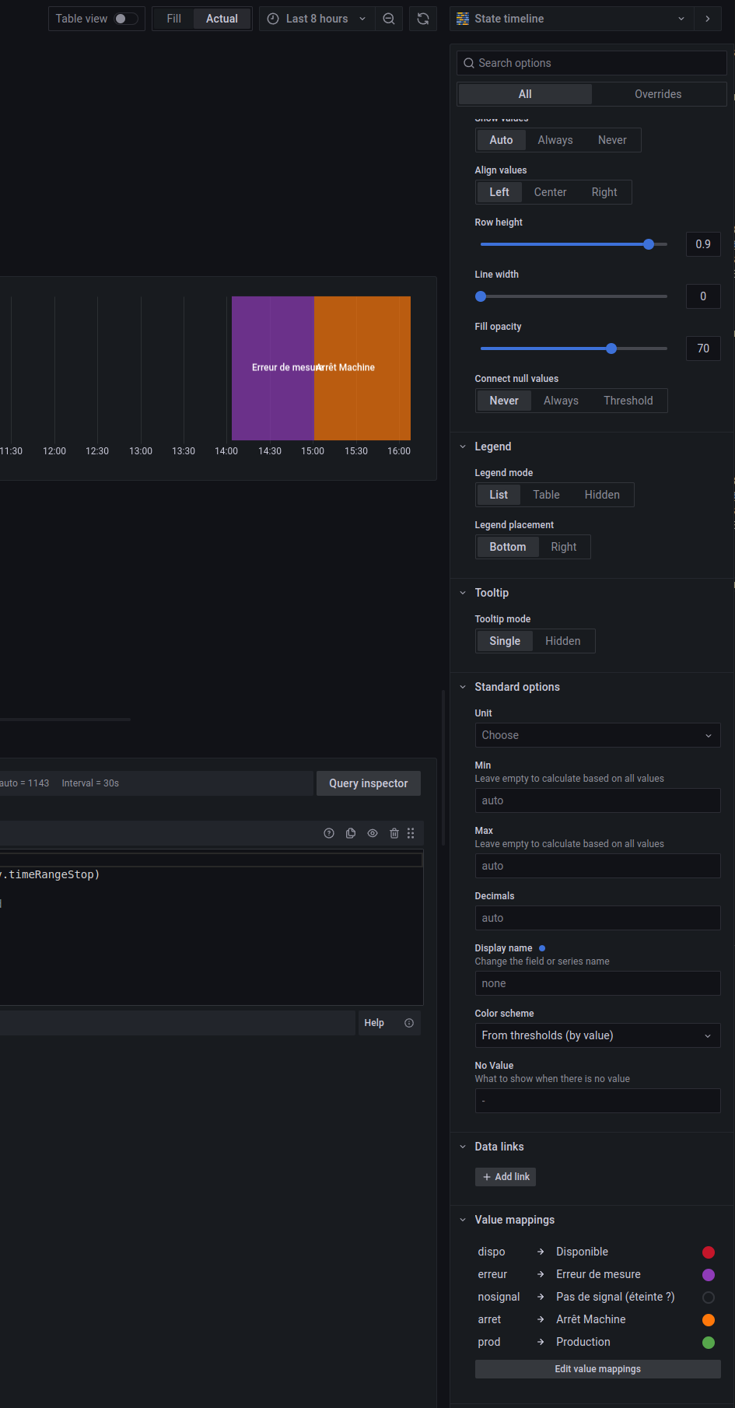The image size is (735, 1408).
Task: Switch to the Overrides tab
Action: [x=658, y=94]
